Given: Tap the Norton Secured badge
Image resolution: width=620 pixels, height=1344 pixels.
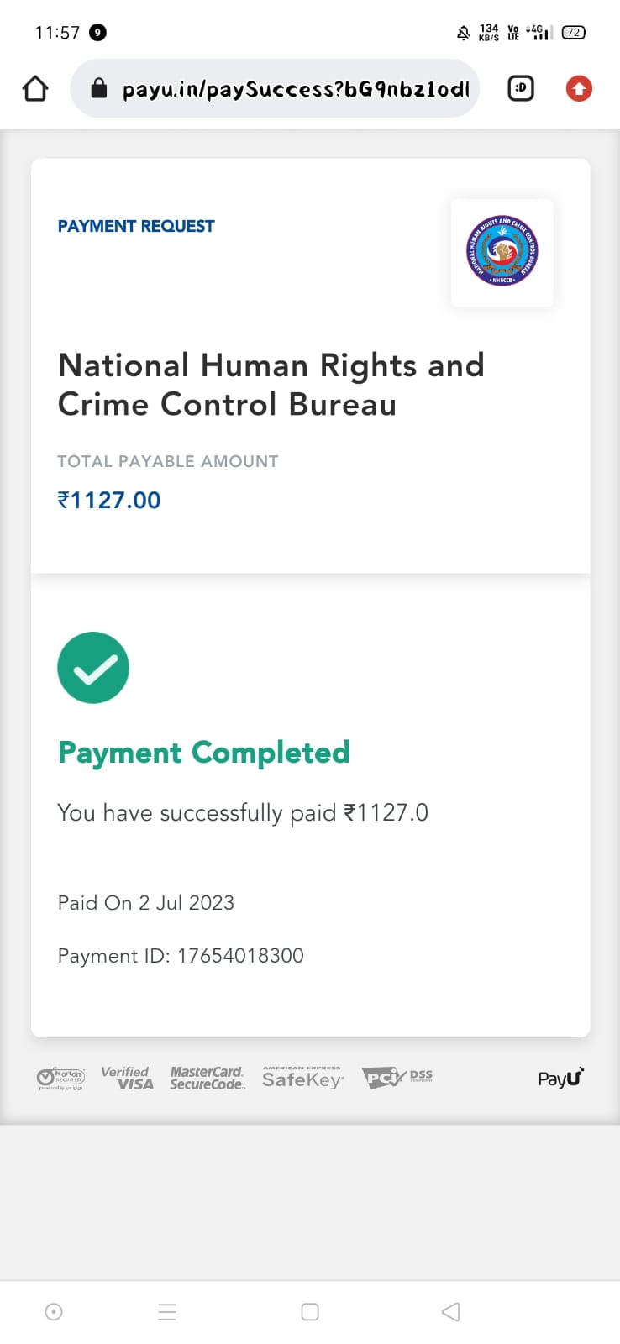Looking at the screenshot, I should point(60,1079).
